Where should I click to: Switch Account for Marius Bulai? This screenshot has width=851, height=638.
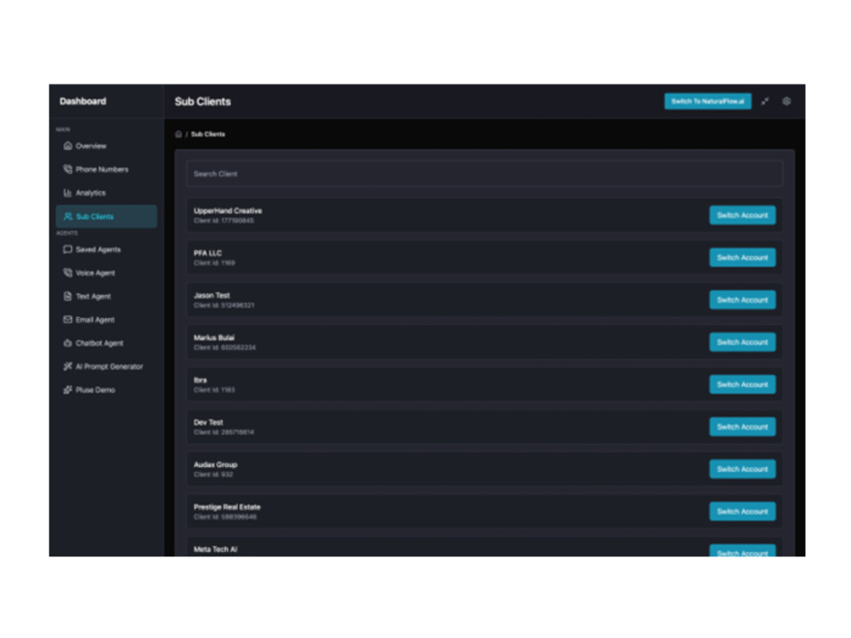742,342
